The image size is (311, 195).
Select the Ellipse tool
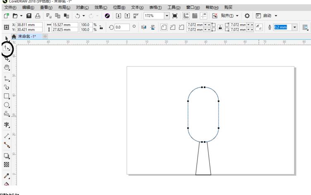coord(7,105)
